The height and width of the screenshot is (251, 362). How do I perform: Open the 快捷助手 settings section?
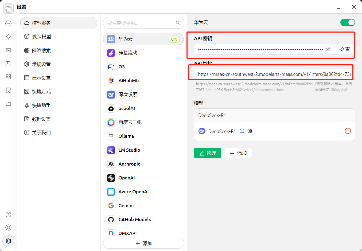point(59,105)
